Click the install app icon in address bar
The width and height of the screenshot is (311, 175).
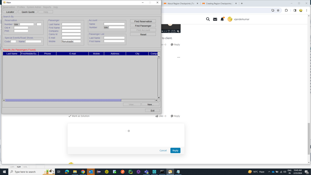[273, 10]
